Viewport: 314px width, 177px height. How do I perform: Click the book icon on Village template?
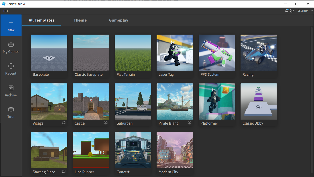pyautogui.click(x=64, y=123)
